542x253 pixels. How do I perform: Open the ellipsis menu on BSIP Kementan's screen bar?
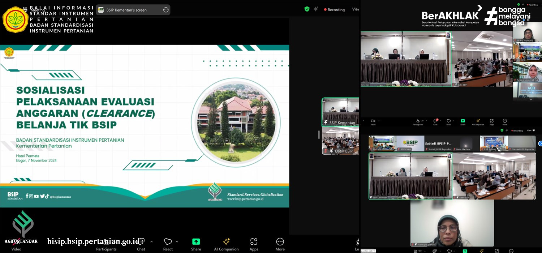(x=166, y=10)
